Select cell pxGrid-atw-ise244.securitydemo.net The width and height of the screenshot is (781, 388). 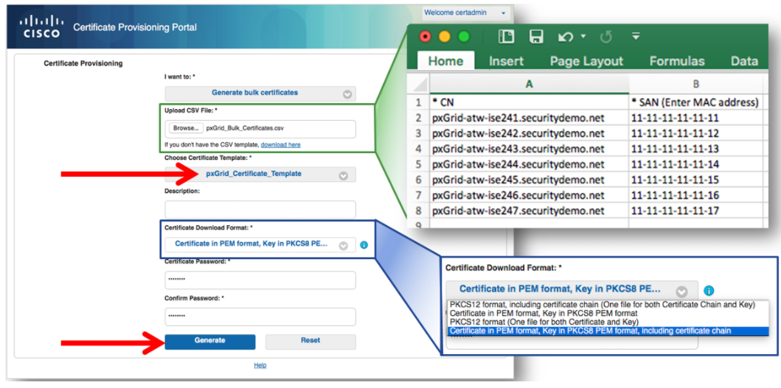[x=529, y=164]
